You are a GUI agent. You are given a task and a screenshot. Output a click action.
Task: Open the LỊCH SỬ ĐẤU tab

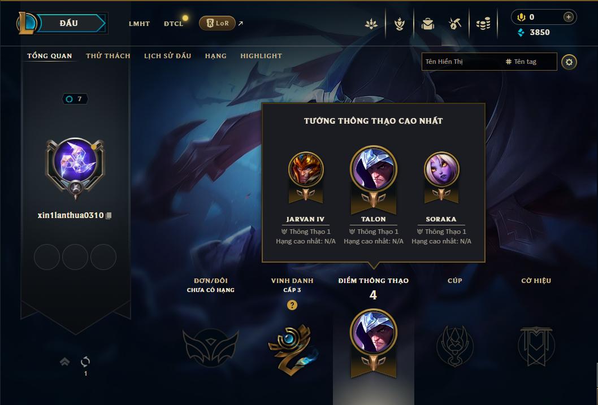(167, 56)
